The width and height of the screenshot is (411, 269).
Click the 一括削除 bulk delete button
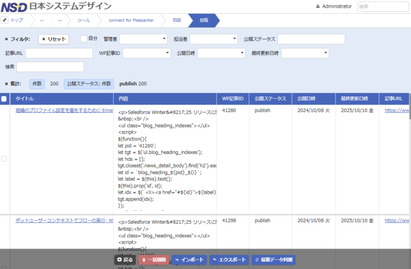(153, 260)
